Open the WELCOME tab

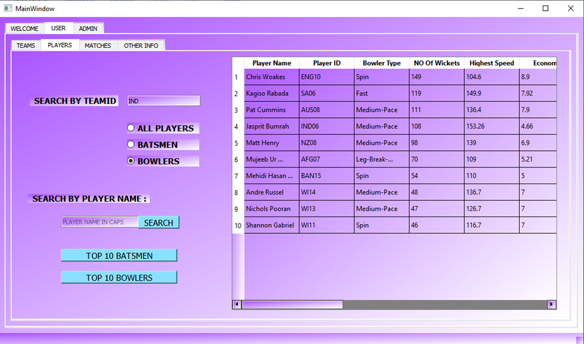(x=25, y=29)
